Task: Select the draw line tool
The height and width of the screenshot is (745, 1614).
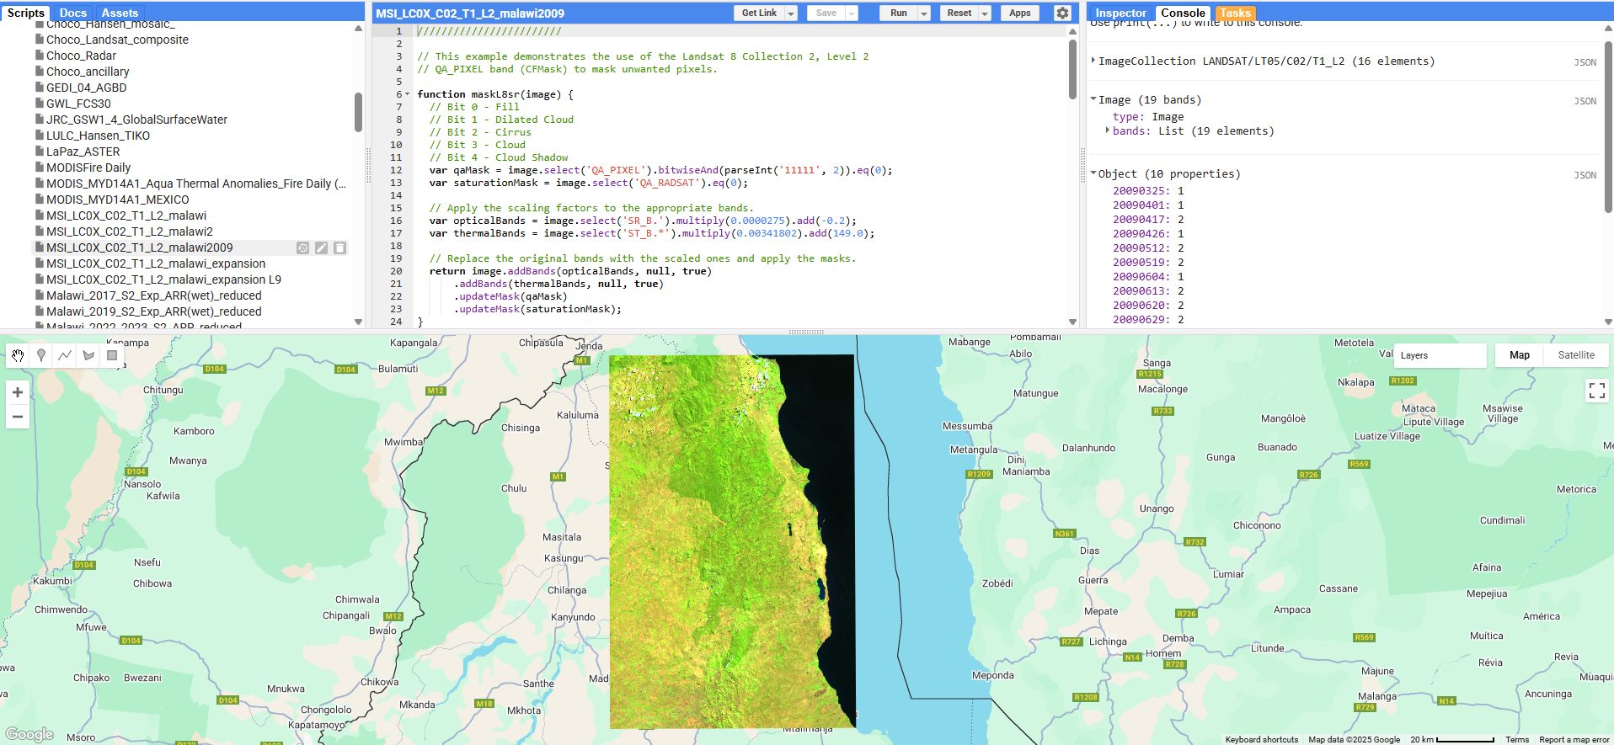Action: pyautogui.click(x=65, y=355)
